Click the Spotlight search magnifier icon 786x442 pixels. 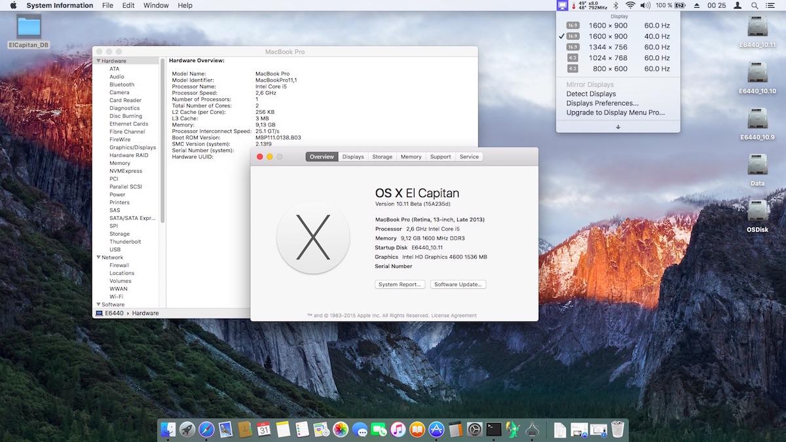(755, 5)
